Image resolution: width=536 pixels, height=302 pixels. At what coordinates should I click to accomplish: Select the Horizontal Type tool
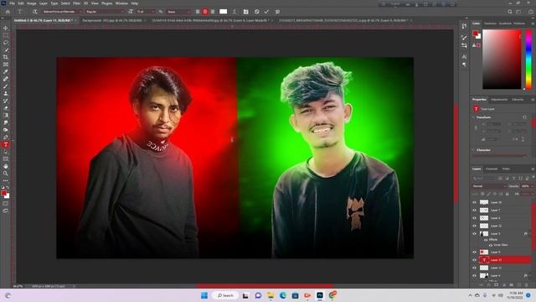6,144
